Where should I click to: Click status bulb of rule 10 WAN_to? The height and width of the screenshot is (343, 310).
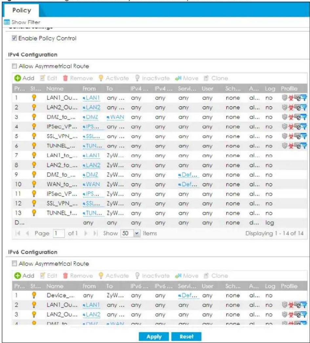pos(34,184)
